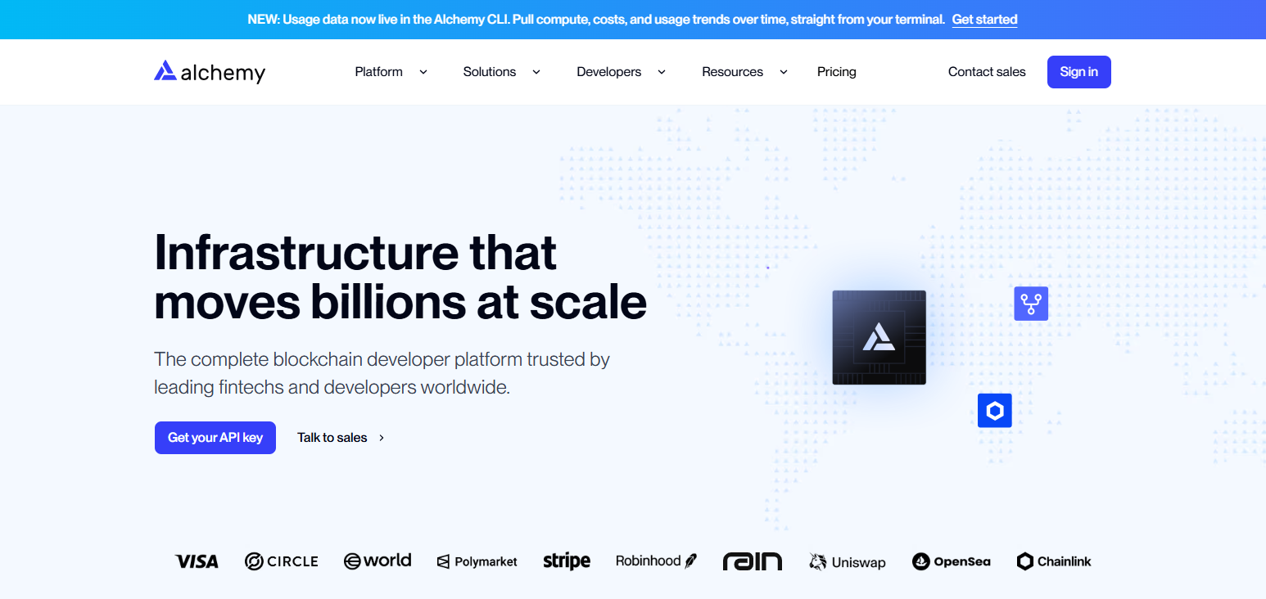
Task: Follow the Get started banner link
Action: click(985, 20)
